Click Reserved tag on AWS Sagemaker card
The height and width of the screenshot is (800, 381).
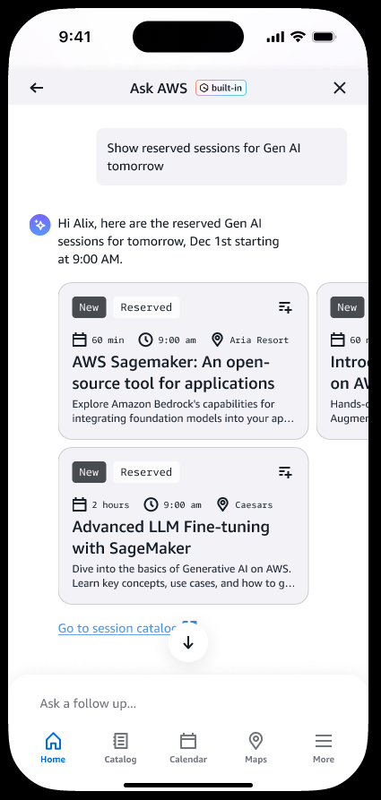coord(146,307)
